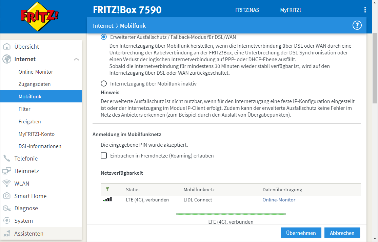Click the 'LTE (4G), verbunden' status cell
378x242 pixels.
(x=147, y=200)
